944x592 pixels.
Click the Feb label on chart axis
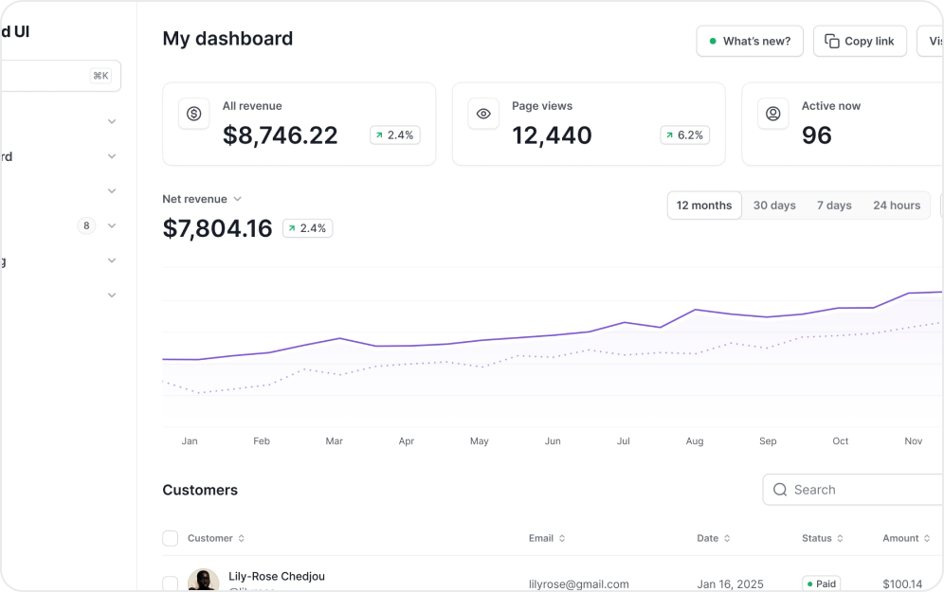coord(262,441)
